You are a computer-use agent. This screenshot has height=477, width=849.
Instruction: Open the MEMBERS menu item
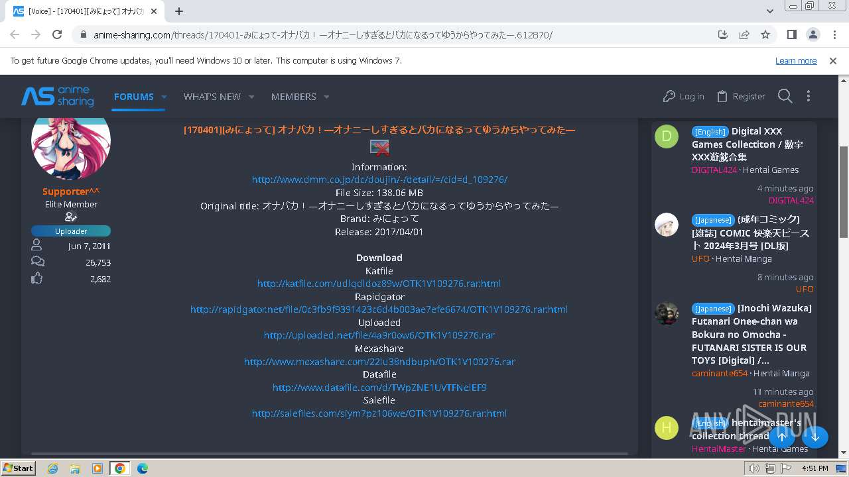tap(294, 97)
